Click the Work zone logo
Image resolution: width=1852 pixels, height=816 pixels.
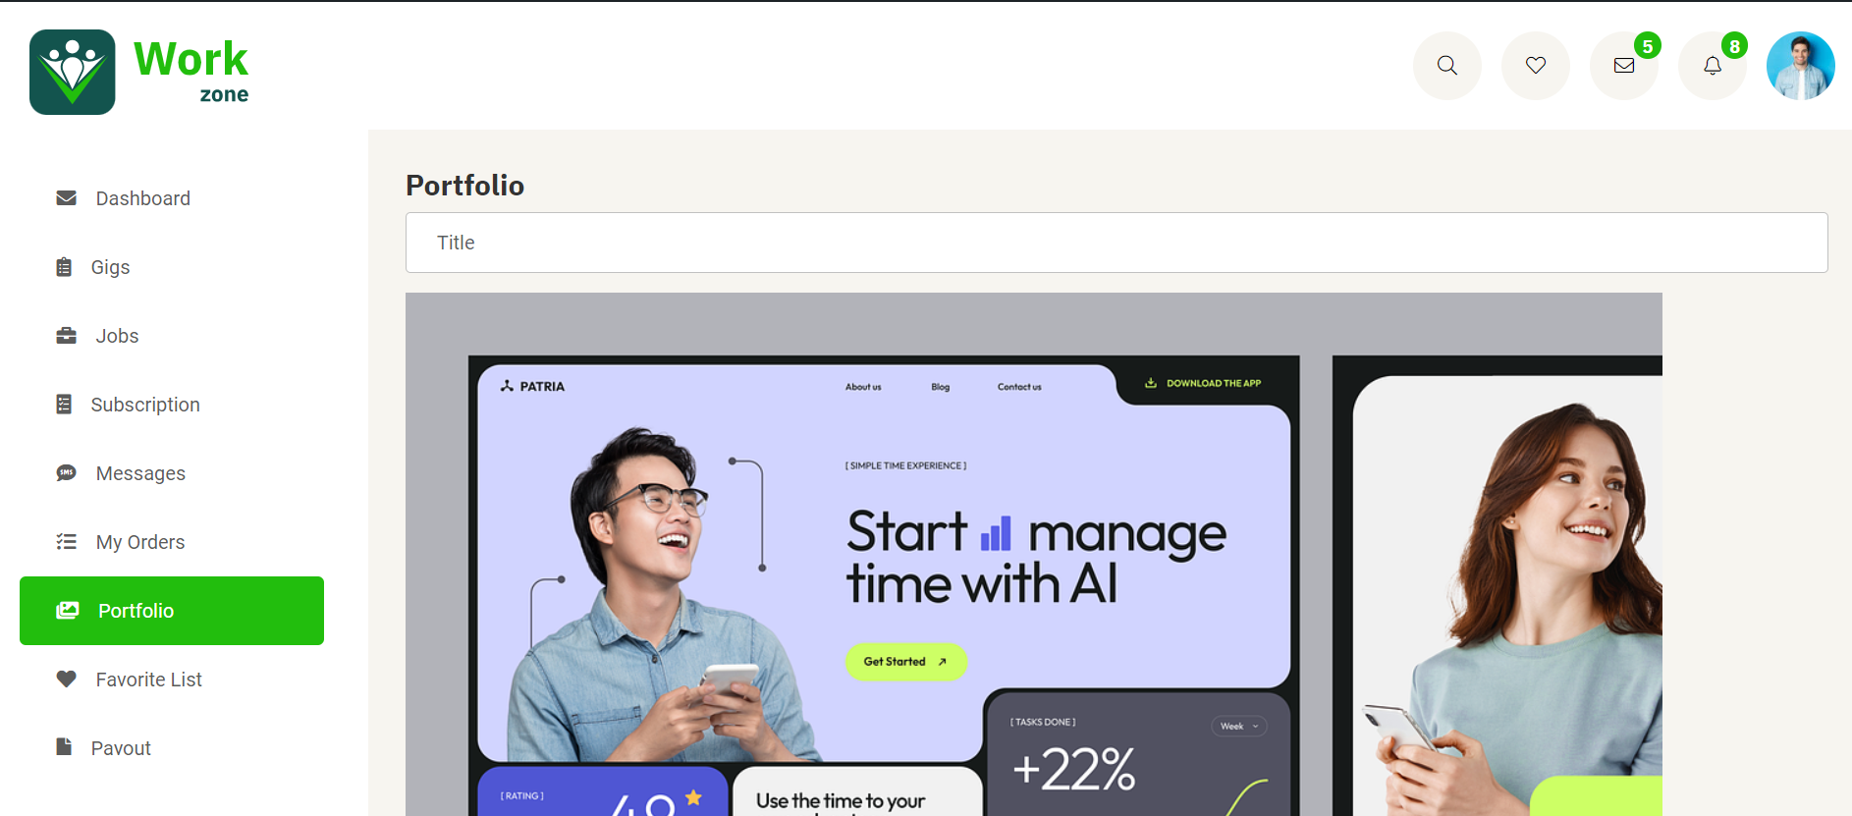[x=139, y=72]
